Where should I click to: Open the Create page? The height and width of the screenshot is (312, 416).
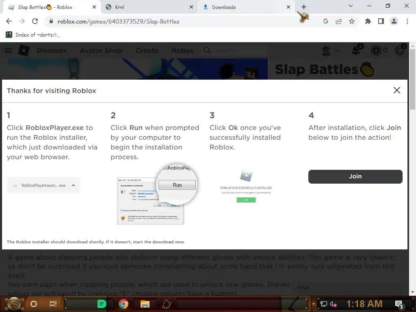tap(147, 50)
